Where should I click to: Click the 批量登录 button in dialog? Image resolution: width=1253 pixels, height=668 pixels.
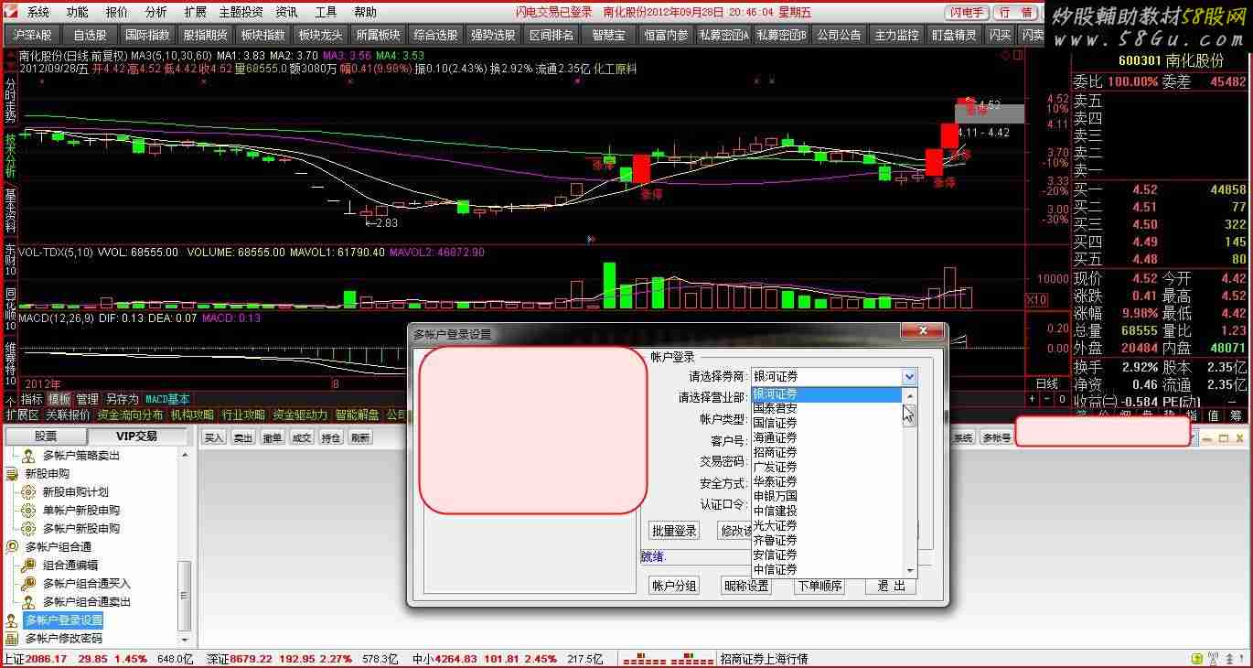pos(674,531)
